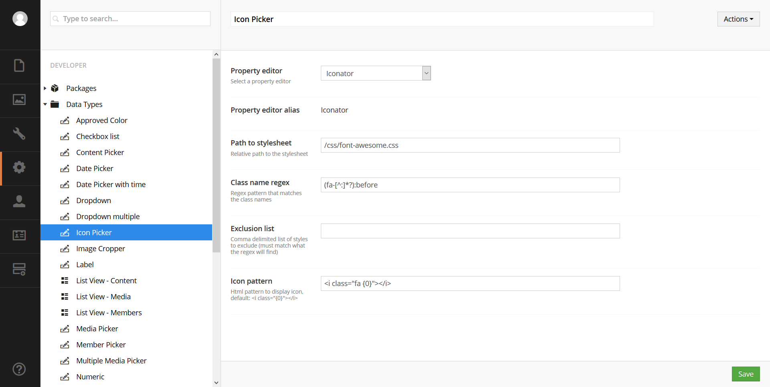
Task: Select Image Cropper data type
Action: (x=100, y=248)
